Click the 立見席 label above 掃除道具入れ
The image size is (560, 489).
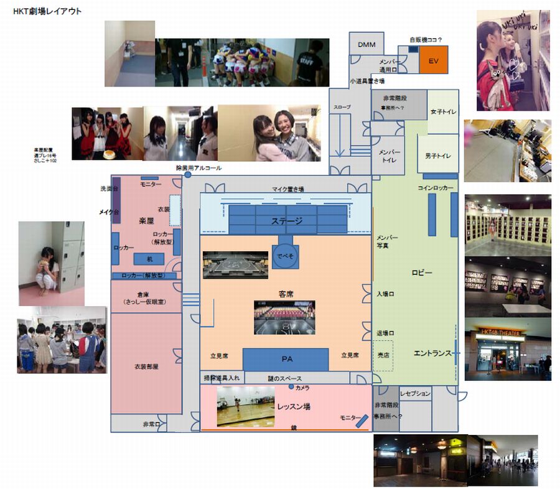click(219, 356)
